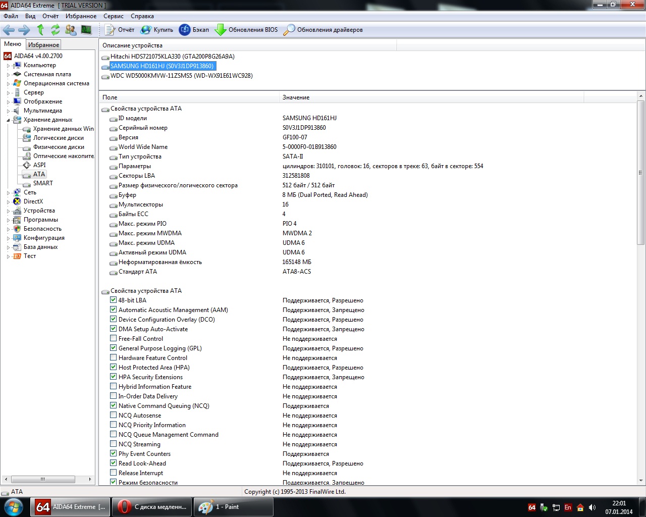Click safely remove hardware tray icon

coord(544,507)
